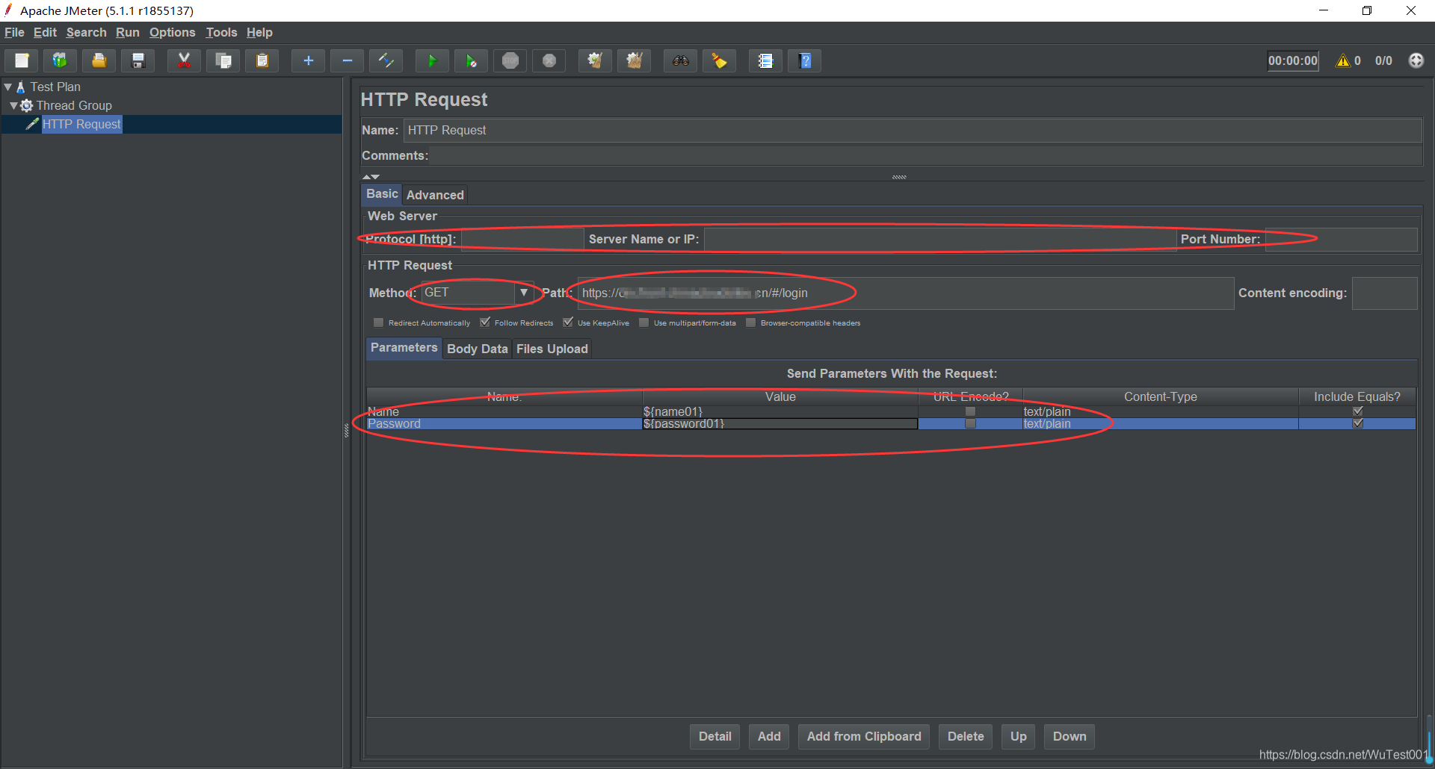The width and height of the screenshot is (1435, 769).
Task: Click the Path input field
Action: point(905,293)
